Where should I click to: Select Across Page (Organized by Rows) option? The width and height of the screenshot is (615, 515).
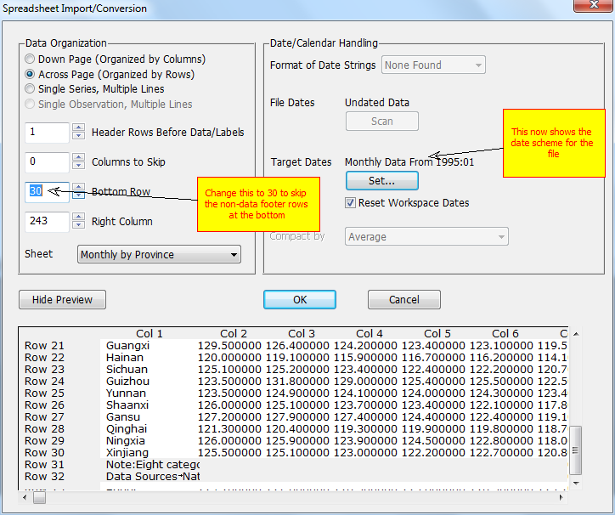click(x=31, y=75)
